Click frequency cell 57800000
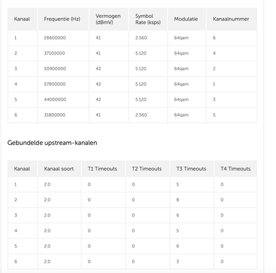This screenshot has height=273, width=276. click(x=55, y=84)
